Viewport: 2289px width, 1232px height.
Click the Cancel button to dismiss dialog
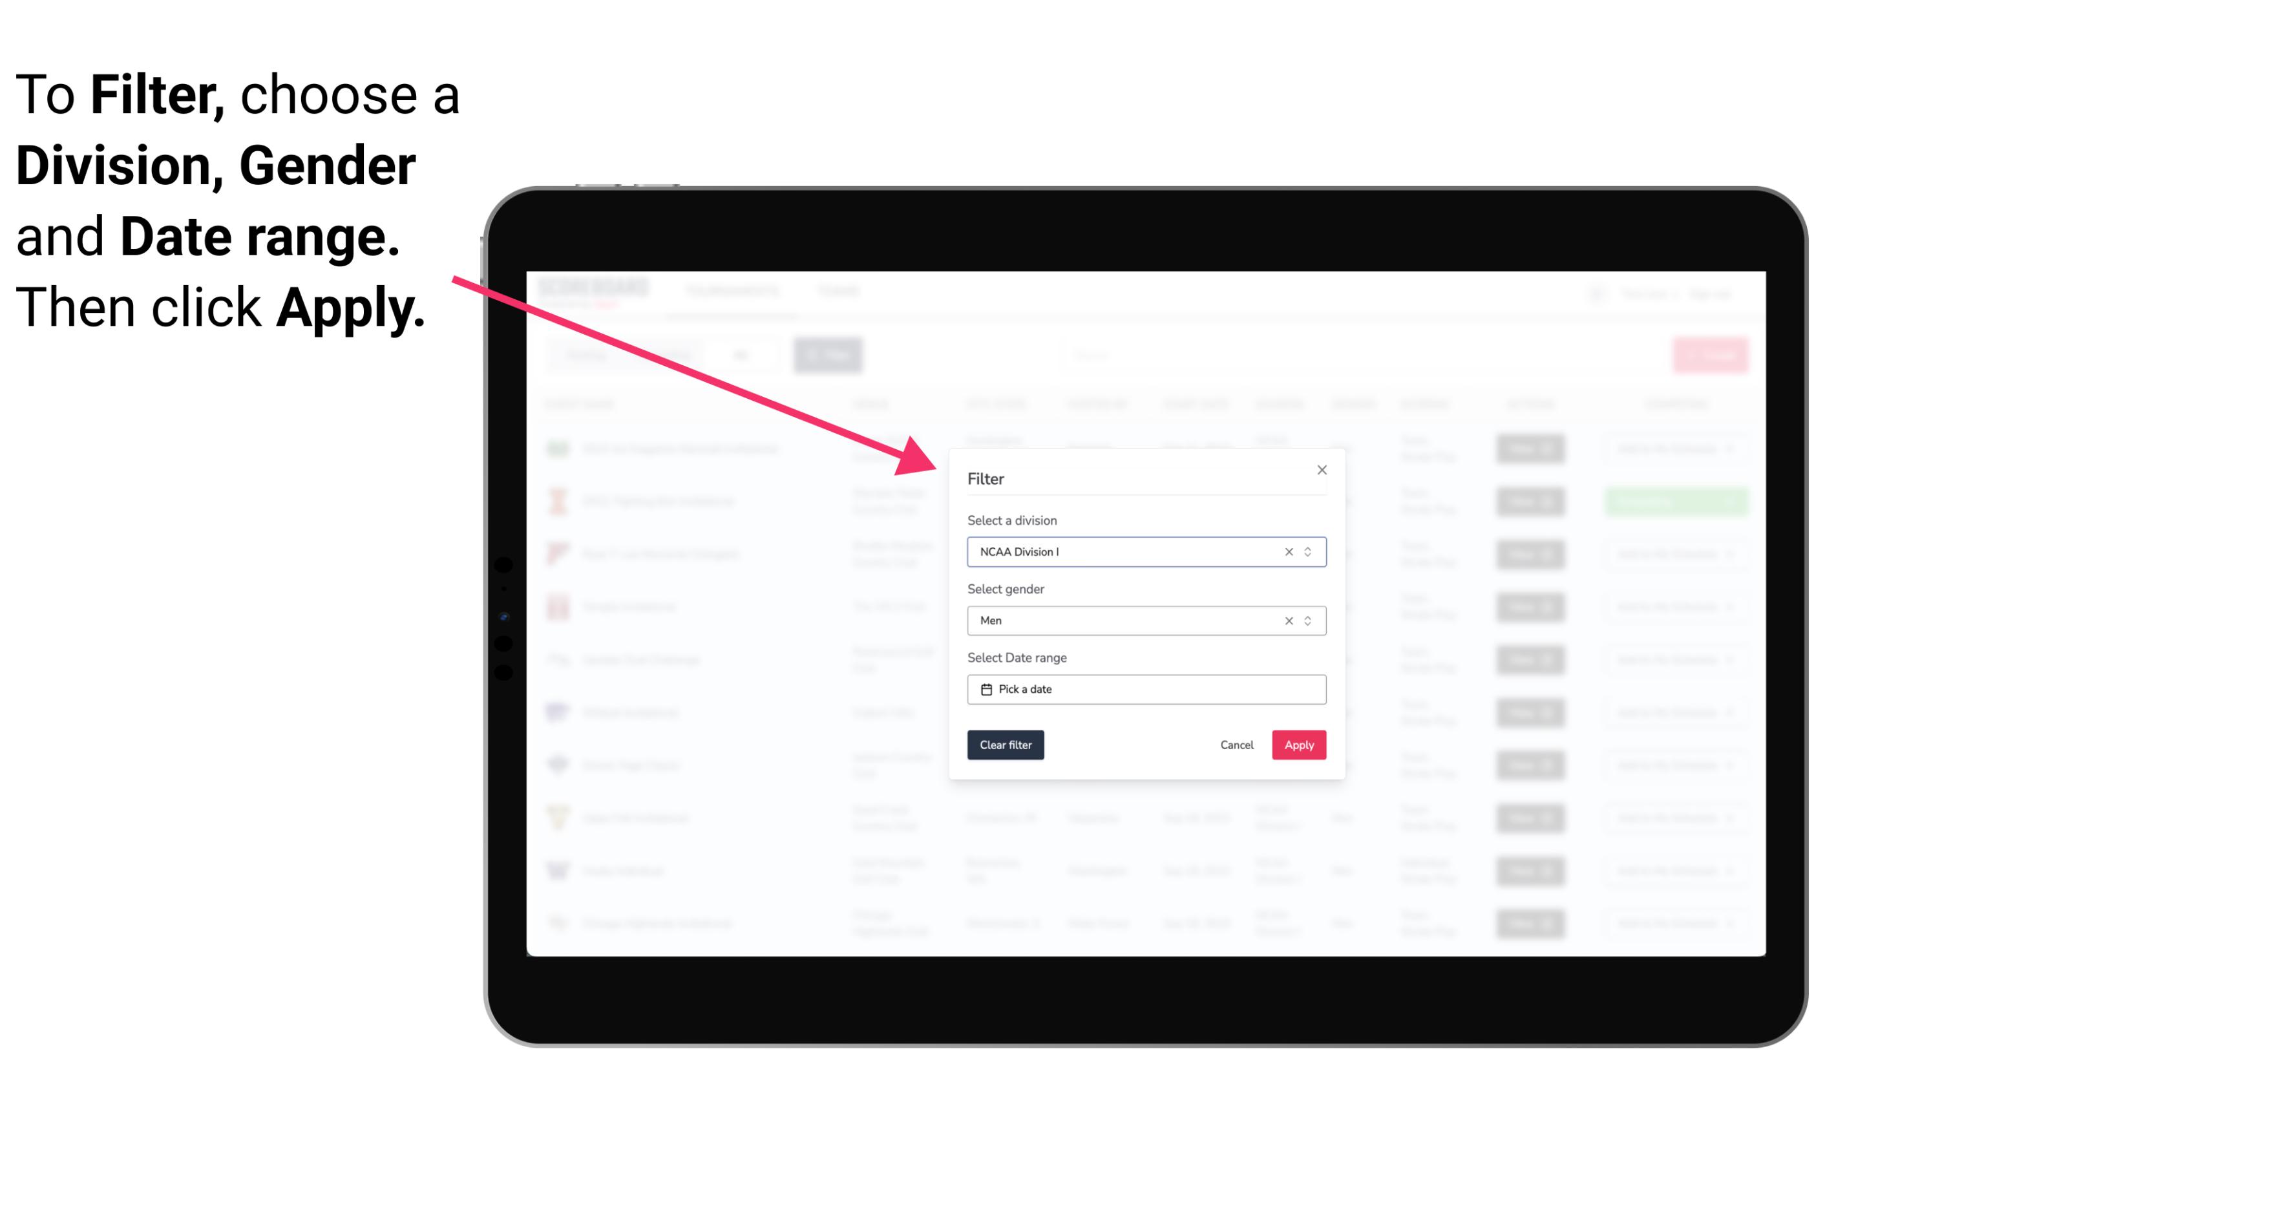[1236, 745]
